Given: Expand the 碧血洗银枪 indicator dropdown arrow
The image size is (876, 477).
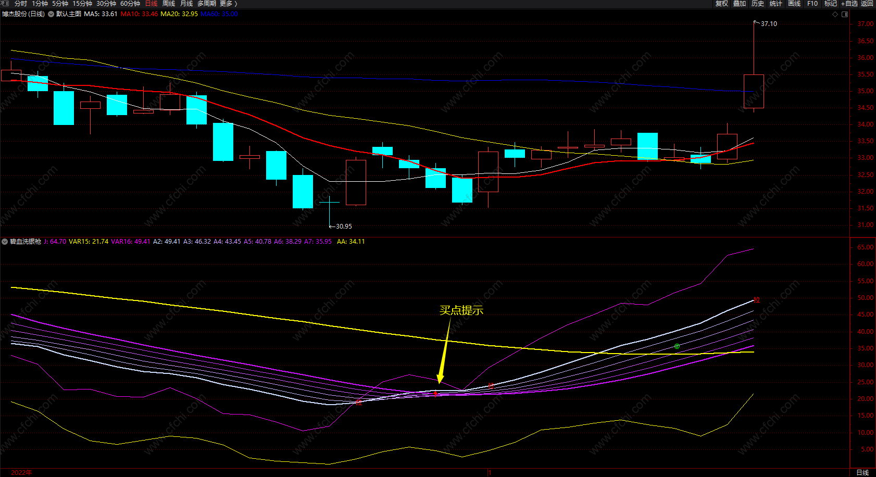Looking at the screenshot, I should click(x=5, y=242).
